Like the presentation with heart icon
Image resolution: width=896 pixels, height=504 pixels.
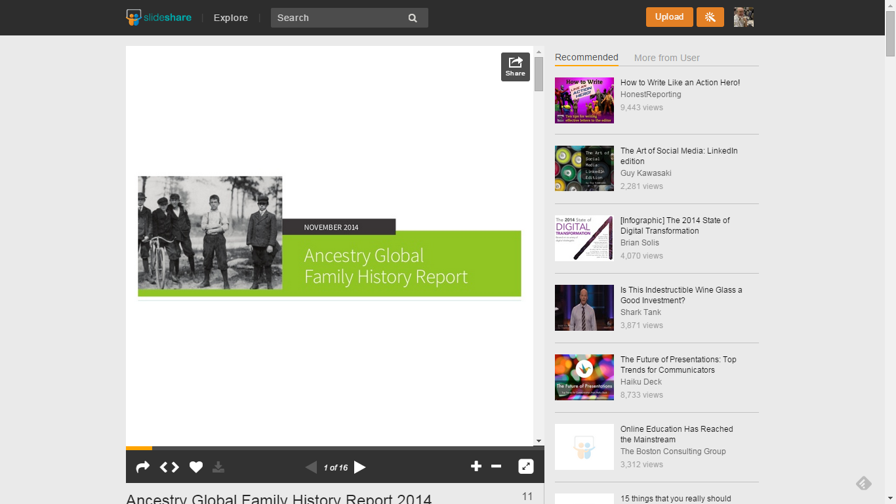point(196,467)
